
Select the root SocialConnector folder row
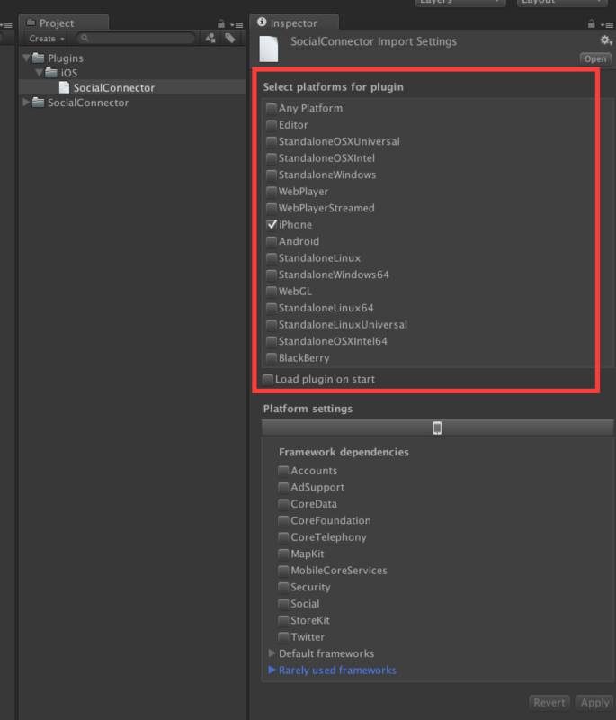[x=132, y=103]
